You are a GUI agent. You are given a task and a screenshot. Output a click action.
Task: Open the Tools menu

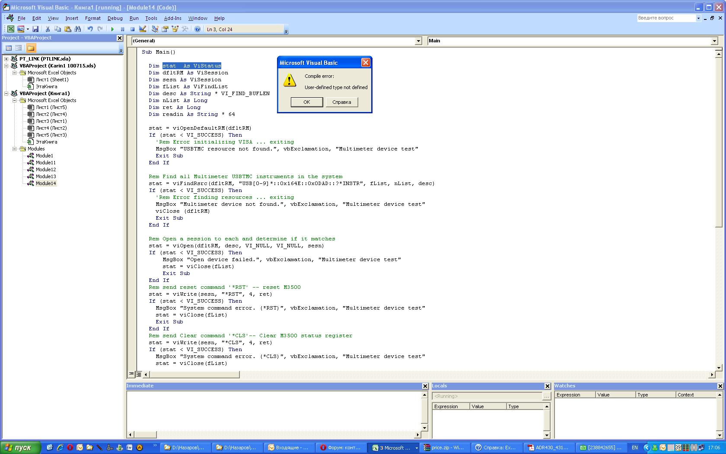tap(151, 18)
